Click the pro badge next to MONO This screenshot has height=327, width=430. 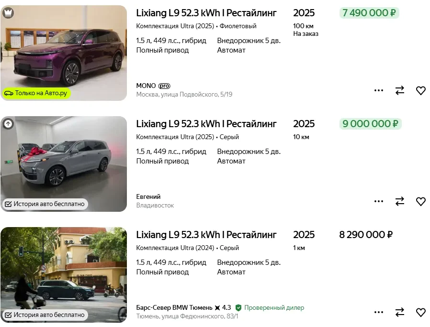tap(164, 86)
